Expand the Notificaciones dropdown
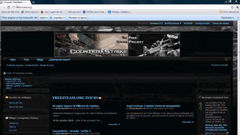 (173, 23)
